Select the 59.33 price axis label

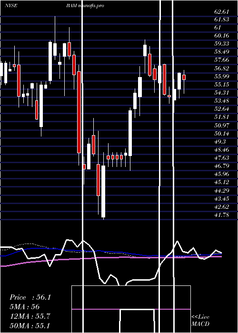[222, 44]
